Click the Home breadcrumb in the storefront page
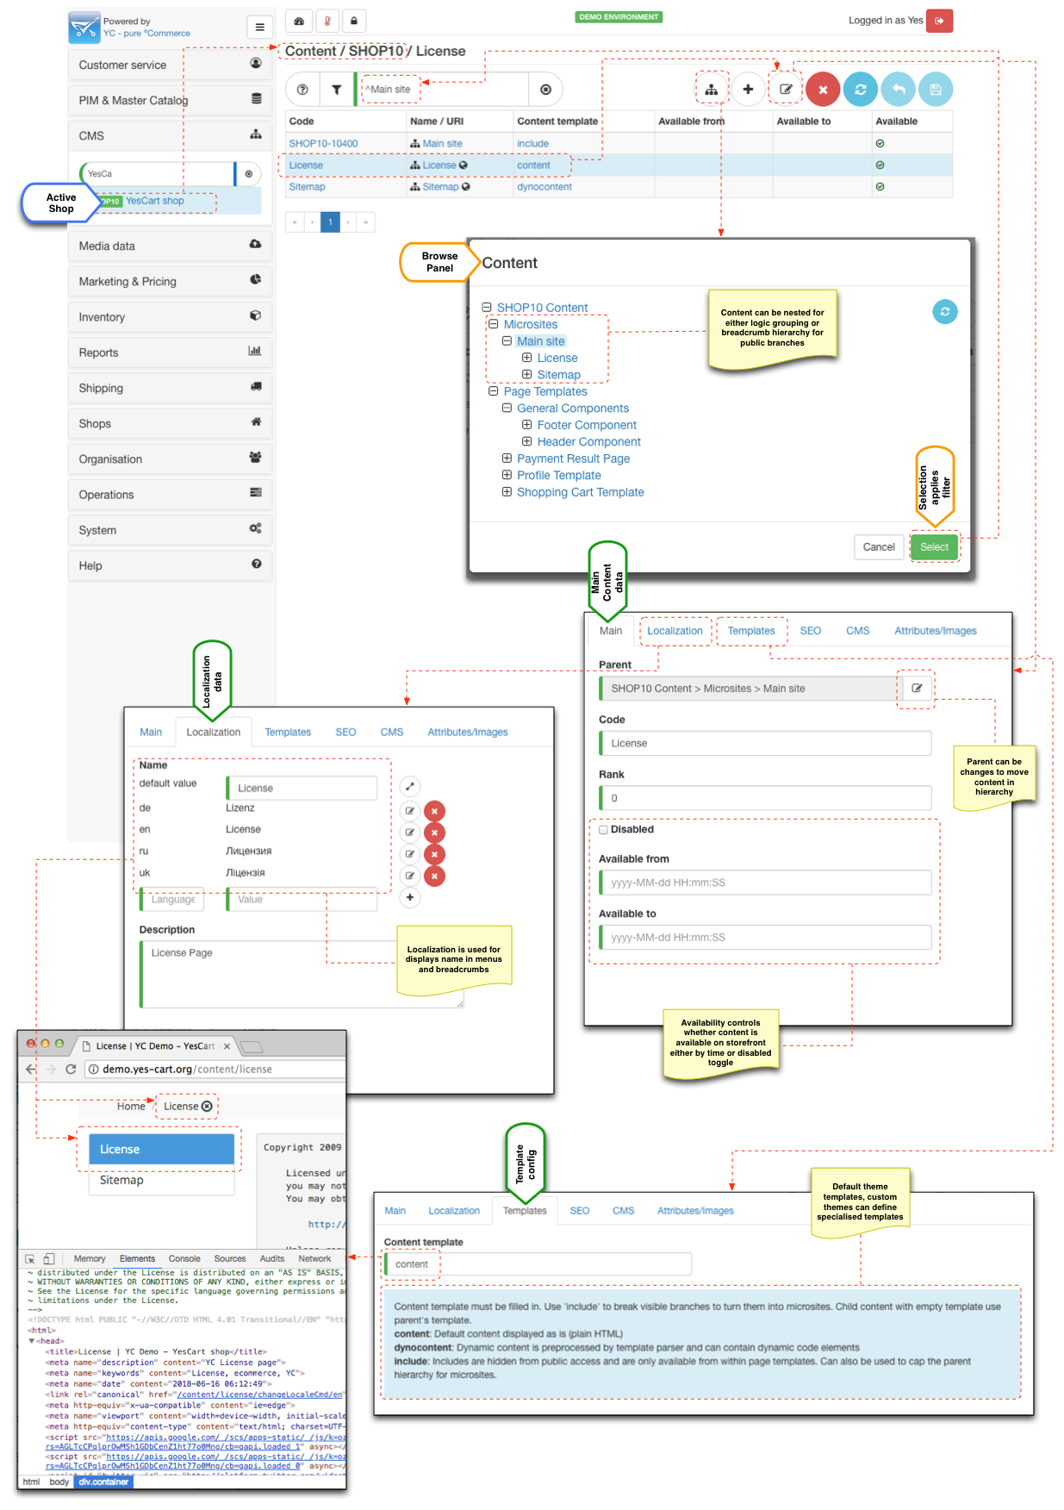 pyautogui.click(x=131, y=1107)
